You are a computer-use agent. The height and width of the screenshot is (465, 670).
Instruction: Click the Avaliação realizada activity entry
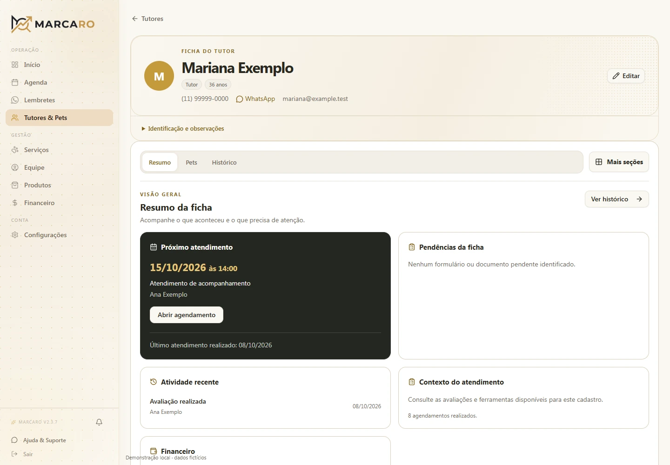pos(265,406)
